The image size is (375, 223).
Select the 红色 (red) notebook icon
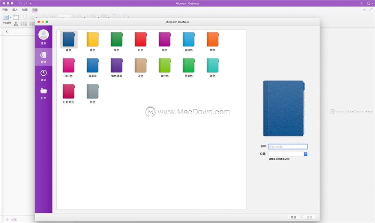click(141, 39)
